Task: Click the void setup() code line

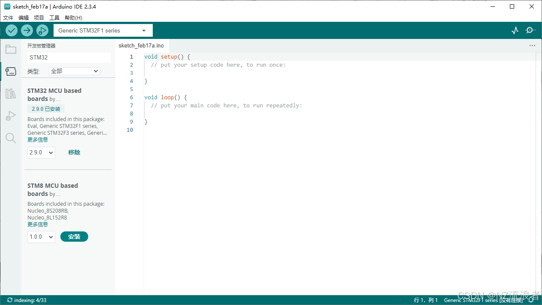Action: point(167,56)
